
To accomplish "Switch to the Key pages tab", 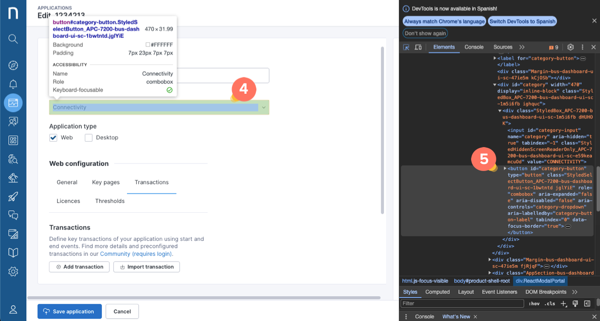I will [106, 182].
